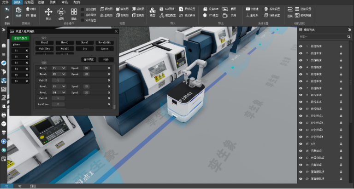Switch to the 预览 tab
Viewport: 354px width, 189px height.
pyautogui.click(x=33, y=186)
